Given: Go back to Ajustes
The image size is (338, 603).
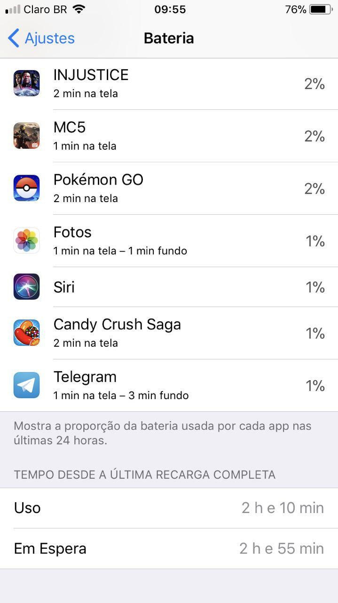Looking at the screenshot, I should point(49,38).
